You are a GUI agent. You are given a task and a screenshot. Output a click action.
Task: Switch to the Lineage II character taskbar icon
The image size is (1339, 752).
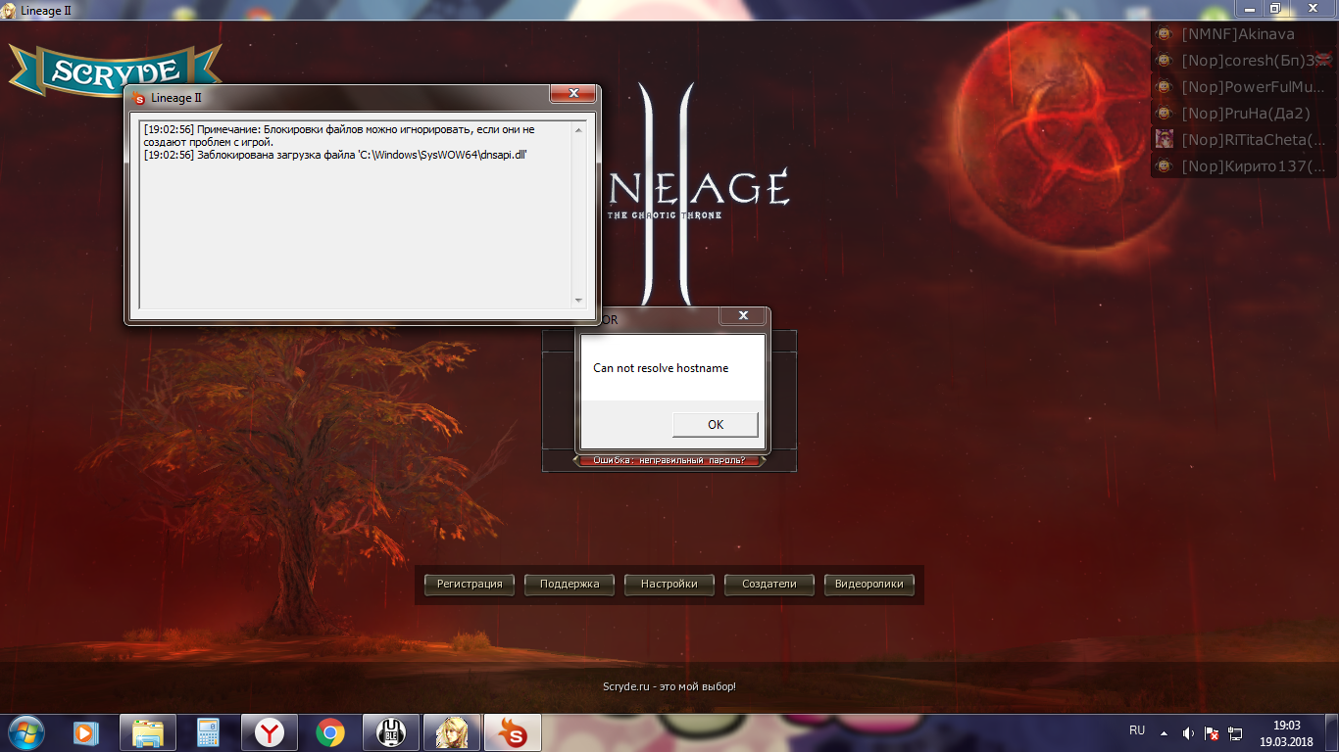click(x=451, y=731)
